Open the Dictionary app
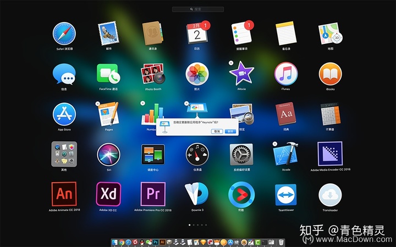Screen dimensions: 396x247 [286, 114]
